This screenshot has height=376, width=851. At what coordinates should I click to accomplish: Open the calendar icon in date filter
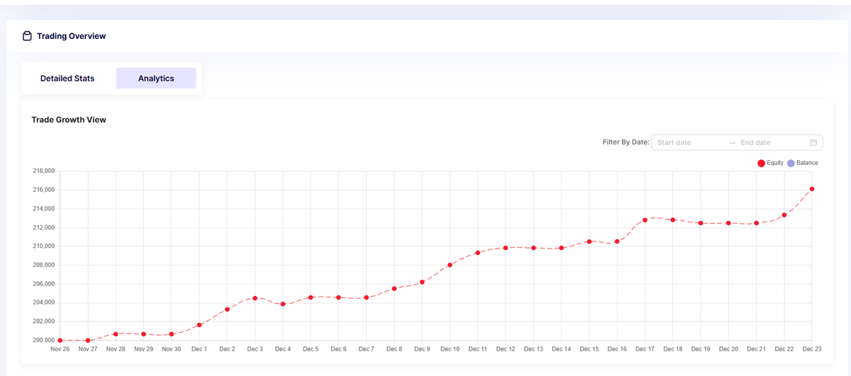pos(813,142)
